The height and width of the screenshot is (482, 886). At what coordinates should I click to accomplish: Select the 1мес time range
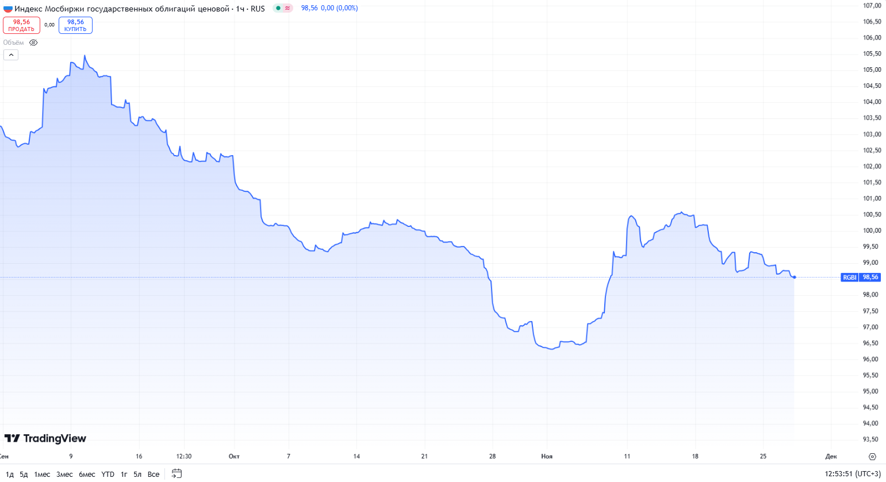42,475
